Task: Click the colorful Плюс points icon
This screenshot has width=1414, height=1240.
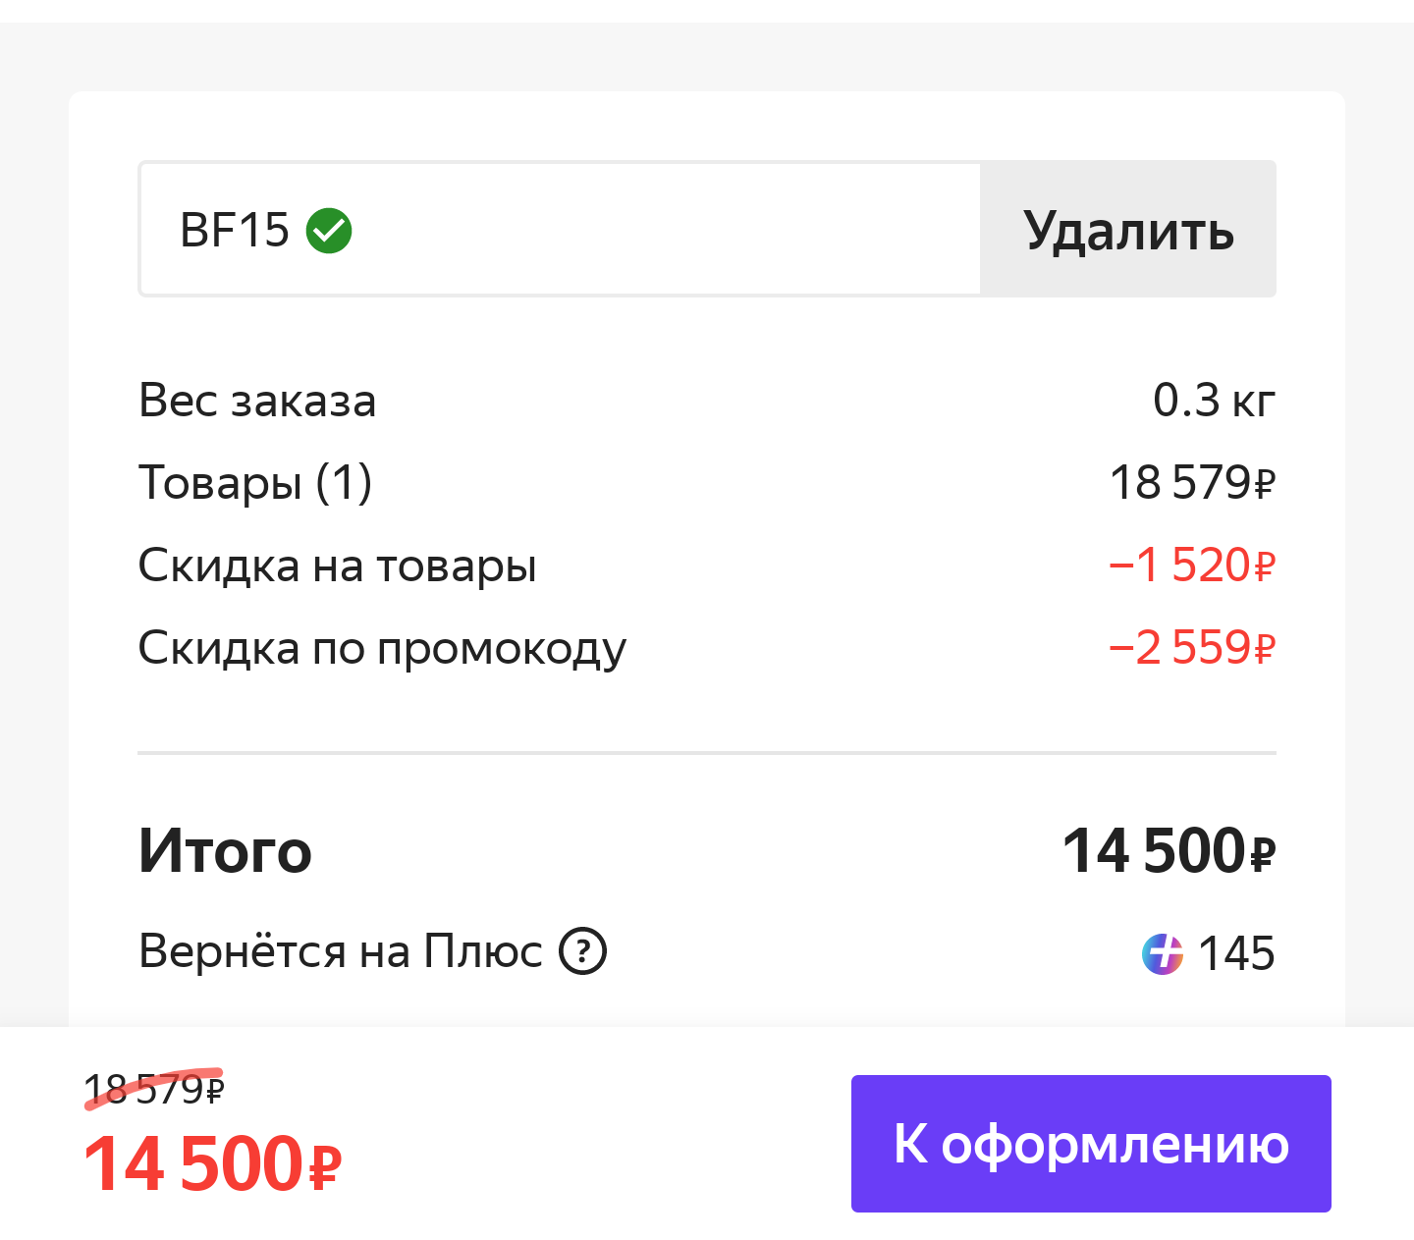Action: point(1163,953)
